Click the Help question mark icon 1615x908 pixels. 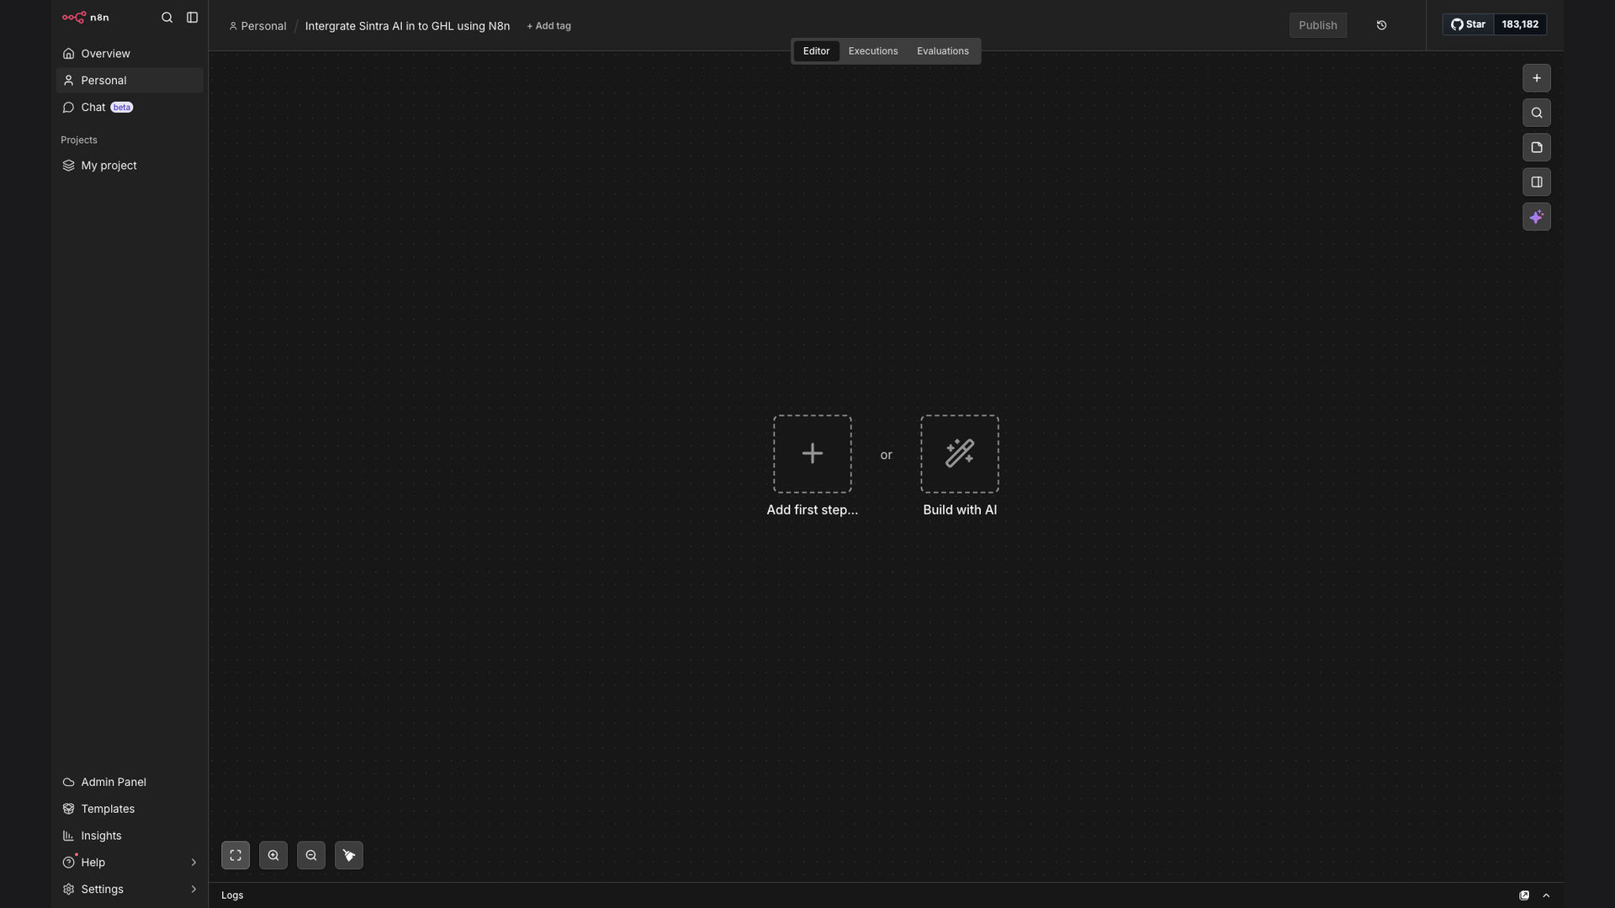coord(69,863)
